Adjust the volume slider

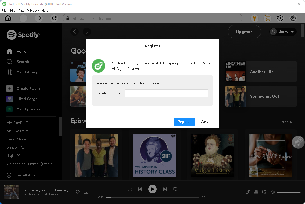tap(289, 192)
